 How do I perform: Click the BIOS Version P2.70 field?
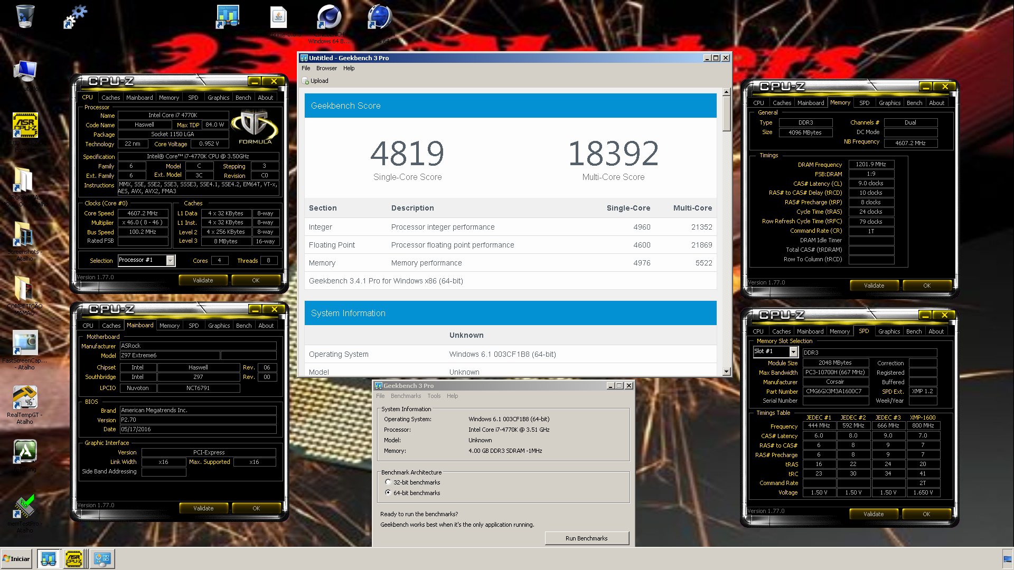(x=198, y=420)
